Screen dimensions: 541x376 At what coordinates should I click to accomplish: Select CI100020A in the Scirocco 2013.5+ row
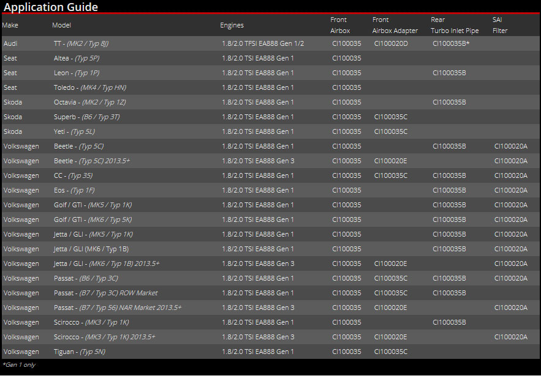[510, 337]
